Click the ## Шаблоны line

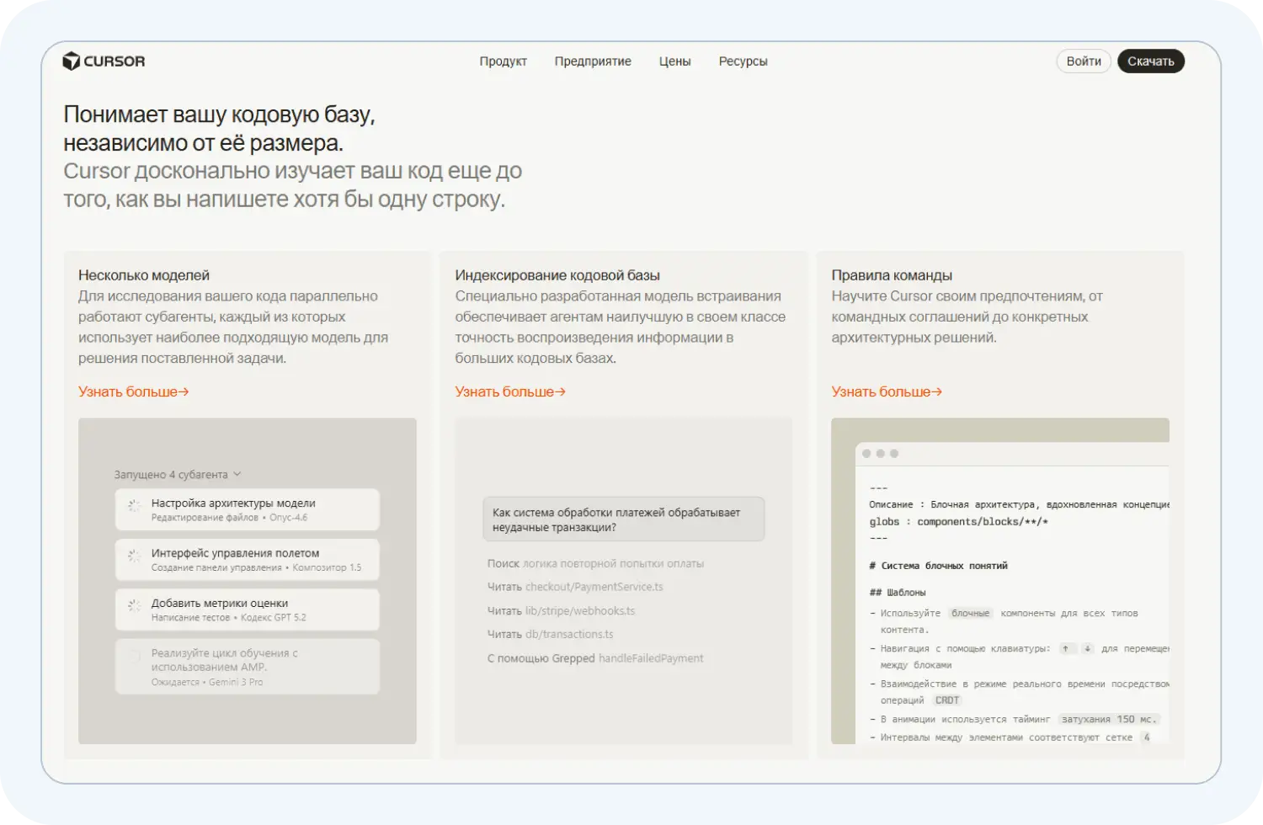pos(898,593)
